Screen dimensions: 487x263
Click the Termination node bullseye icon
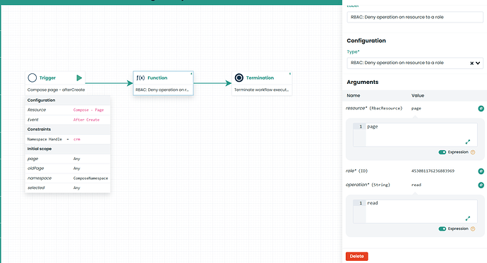[x=239, y=78]
